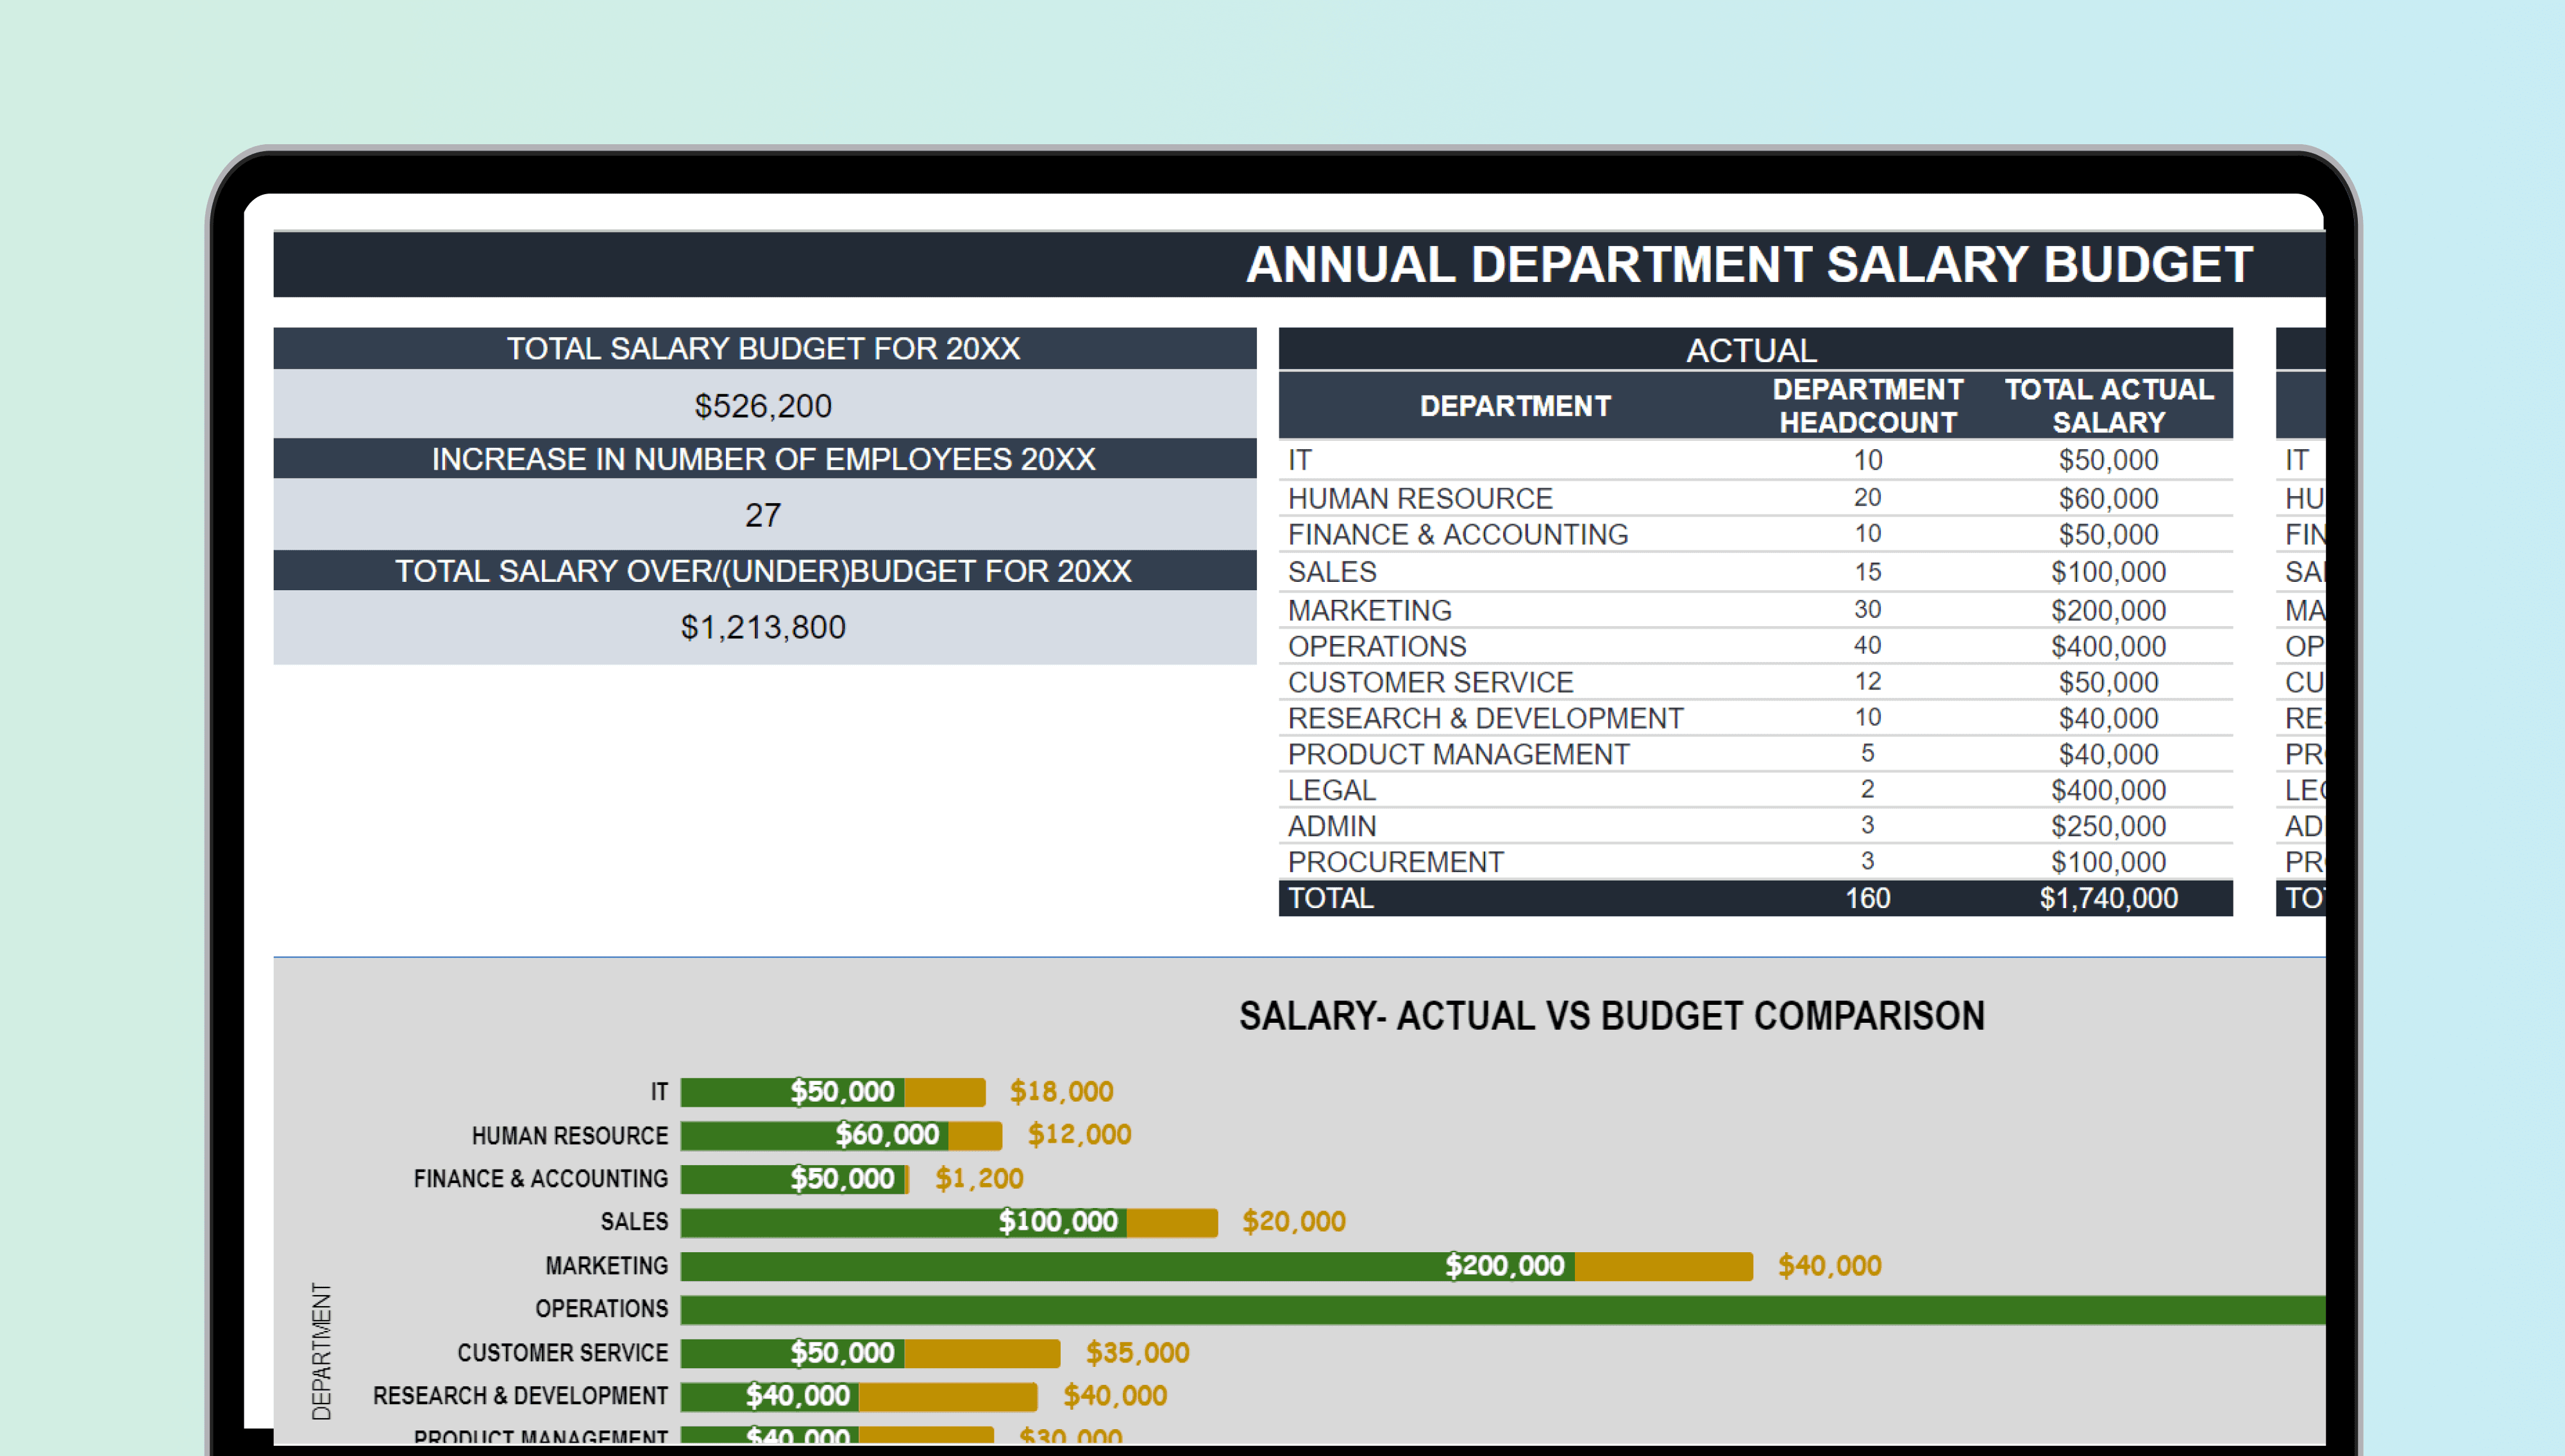Click the TOTAL row label
The width and height of the screenshot is (2565, 1456).
click(x=1331, y=898)
